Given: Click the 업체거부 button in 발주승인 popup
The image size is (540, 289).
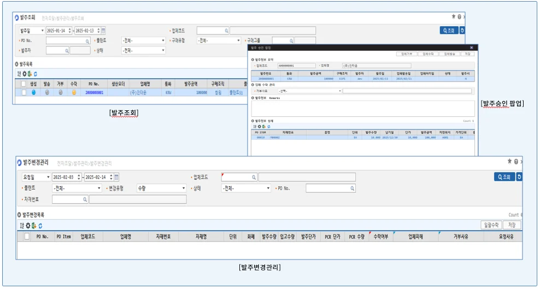Looking at the screenshot, I should 407,54.
